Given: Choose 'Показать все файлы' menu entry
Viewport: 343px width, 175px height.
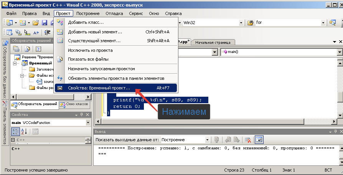Looking at the screenshot, I should tap(116, 59).
